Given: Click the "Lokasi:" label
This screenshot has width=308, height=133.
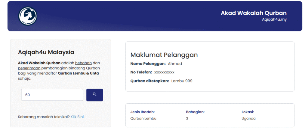Looking at the screenshot, I should click(248, 112).
